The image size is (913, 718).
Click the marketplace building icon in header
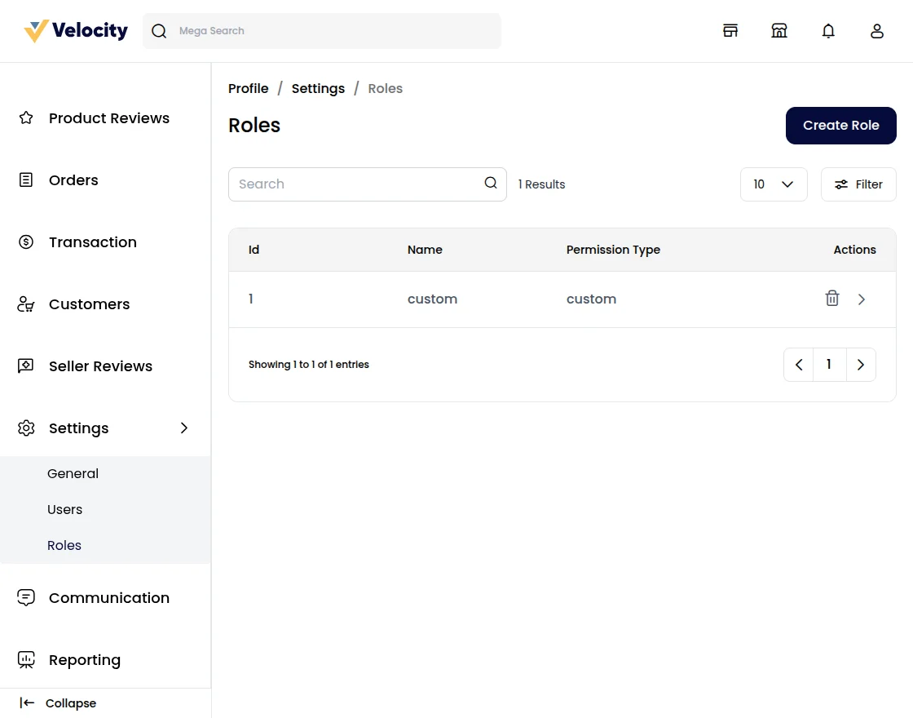pos(779,31)
